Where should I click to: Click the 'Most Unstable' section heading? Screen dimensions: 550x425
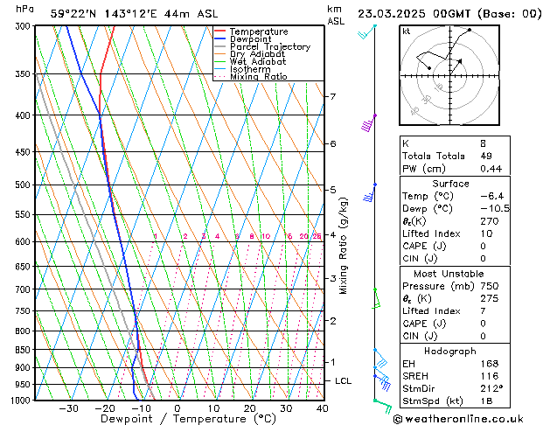[449, 274]
